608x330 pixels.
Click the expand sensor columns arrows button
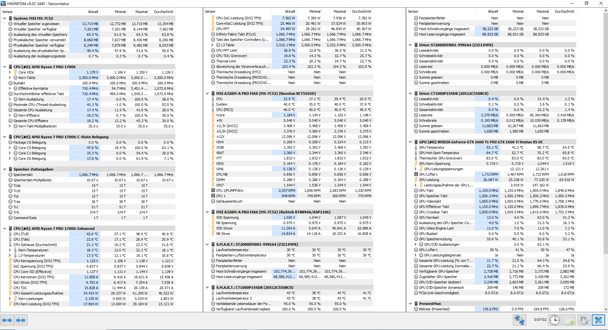[x=7, y=320]
